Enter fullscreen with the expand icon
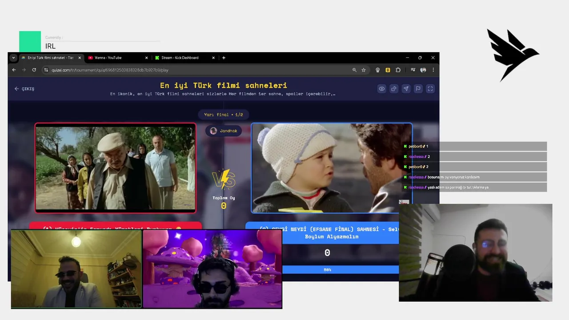 pyautogui.click(x=430, y=89)
